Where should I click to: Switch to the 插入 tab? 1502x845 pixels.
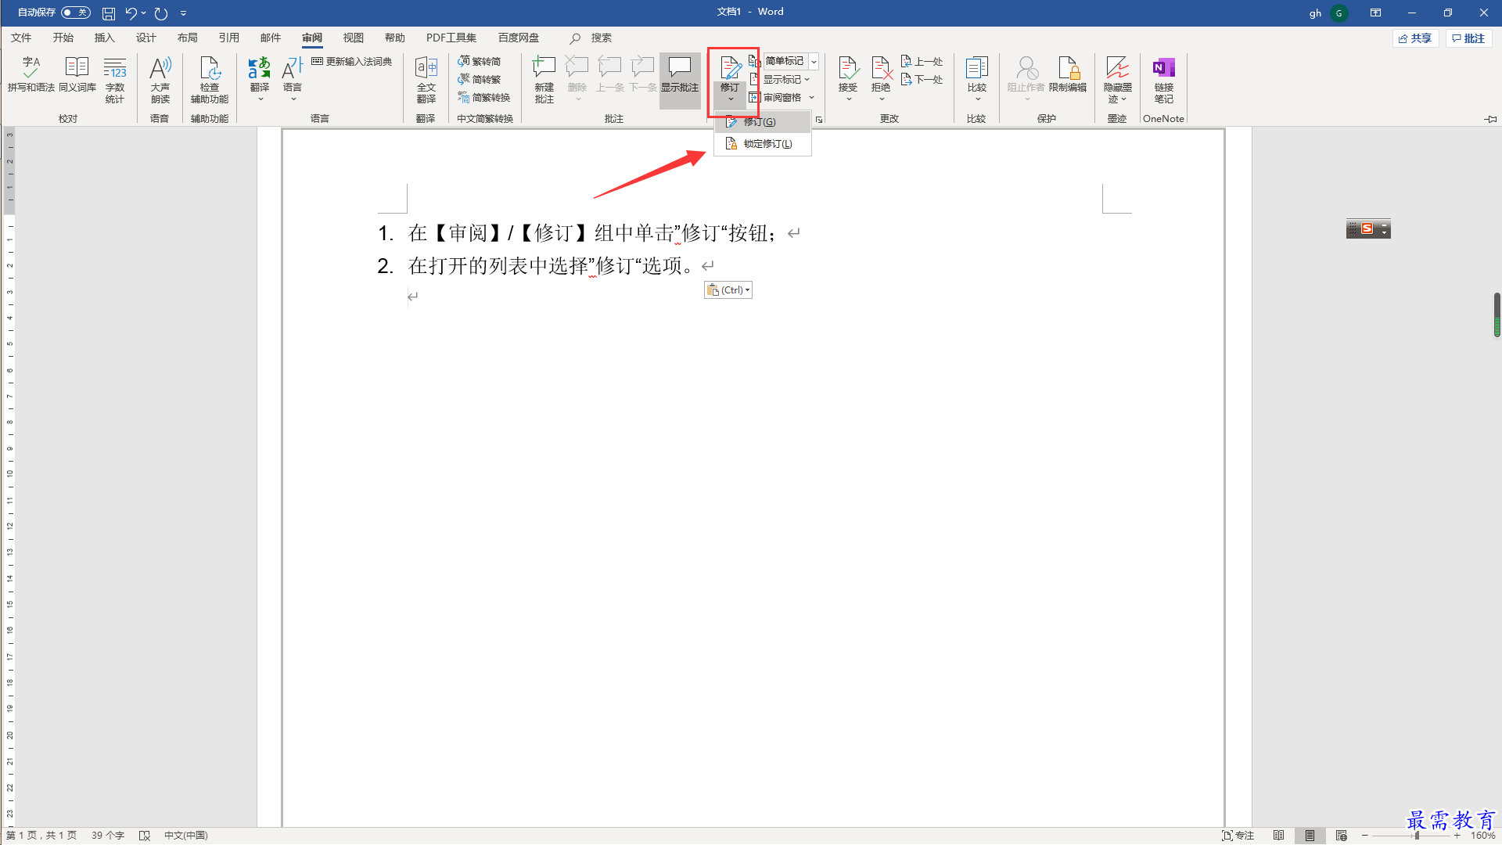104,38
